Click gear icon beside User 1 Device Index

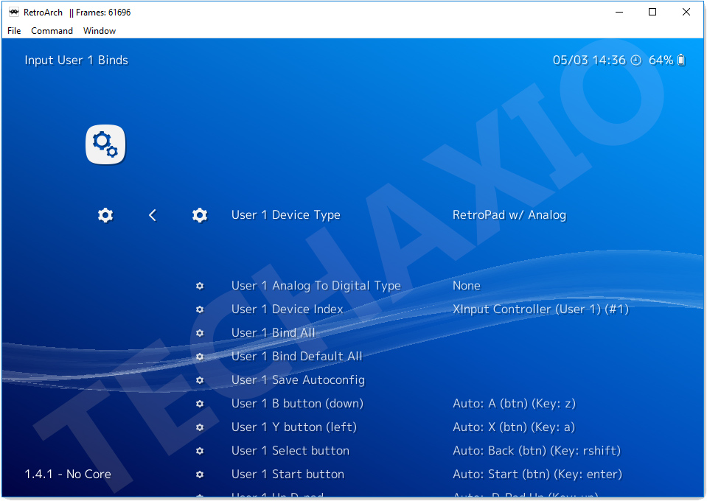click(x=200, y=309)
